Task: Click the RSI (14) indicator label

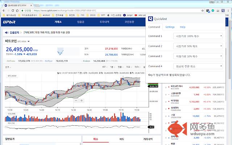Action: (11, 123)
